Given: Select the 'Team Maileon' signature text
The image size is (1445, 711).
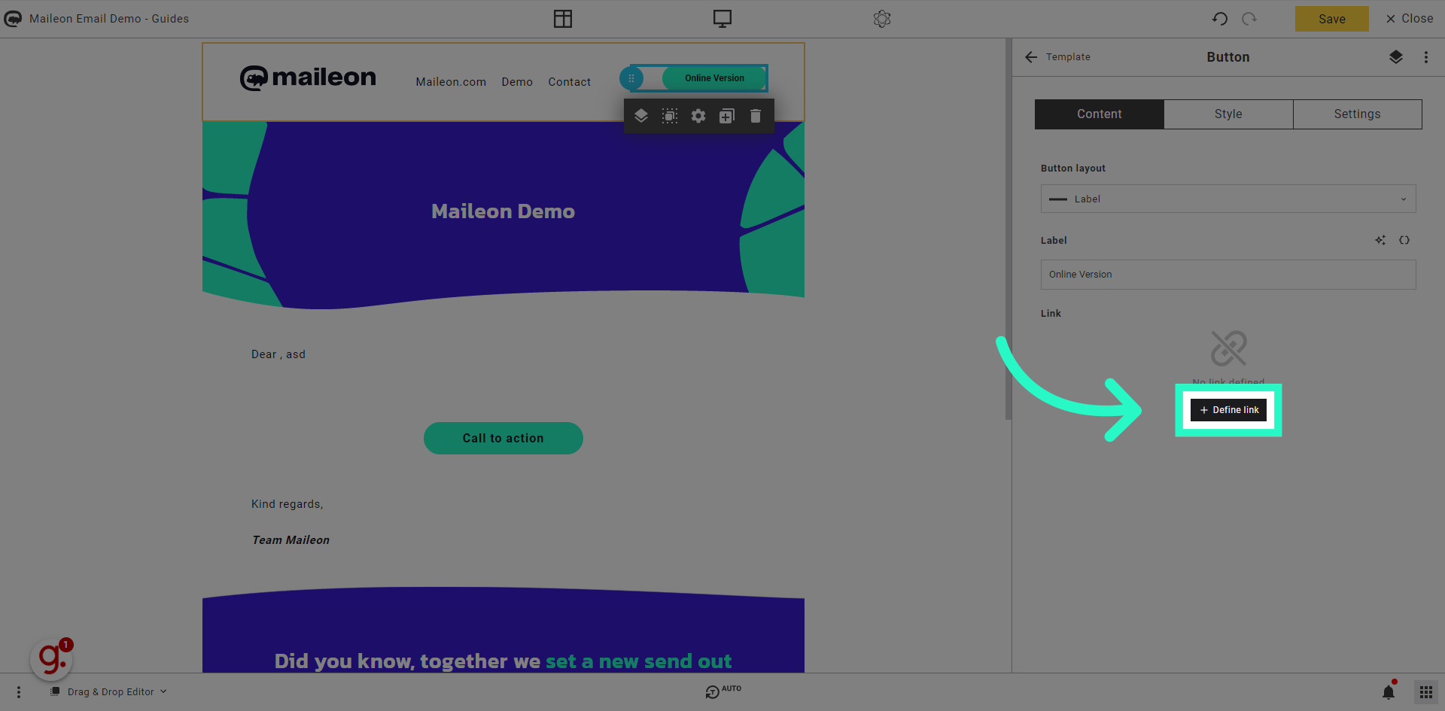Looking at the screenshot, I should pos(291,540).
